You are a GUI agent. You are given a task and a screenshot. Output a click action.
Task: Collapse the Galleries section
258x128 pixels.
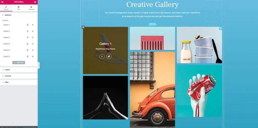tap(19, 15)
